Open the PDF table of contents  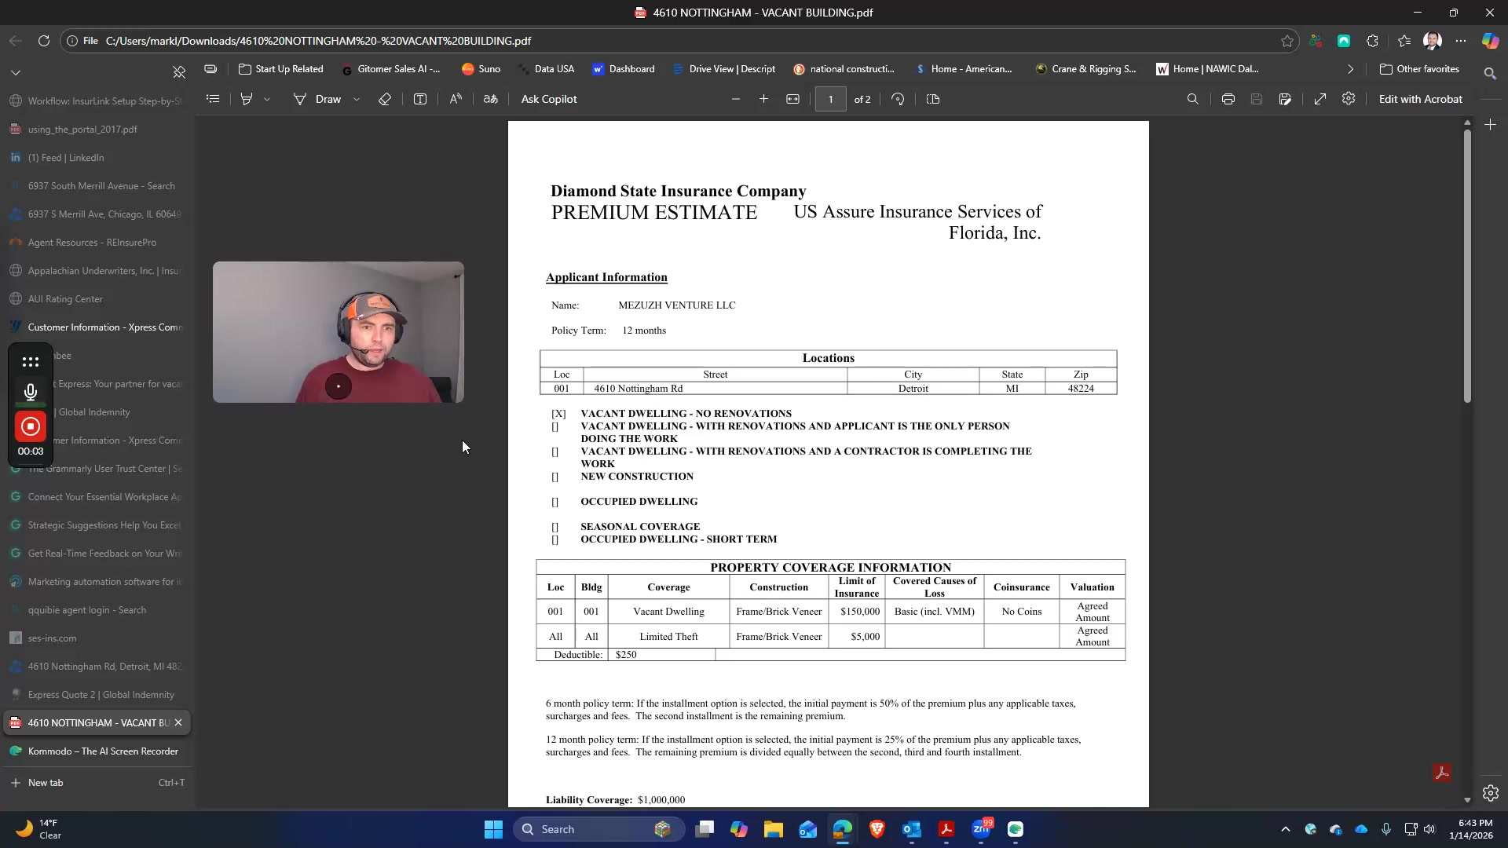(x=213, y=99)
